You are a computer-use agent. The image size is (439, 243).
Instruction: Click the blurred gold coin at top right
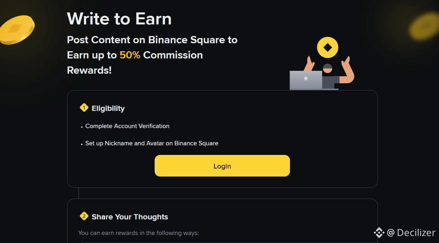click(x=425, y=26)
